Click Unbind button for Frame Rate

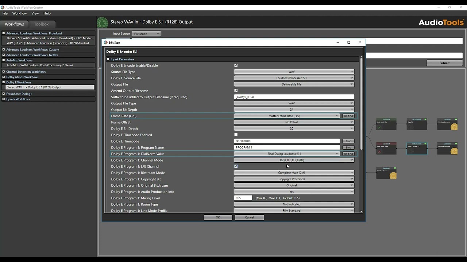tap(348, 116)
